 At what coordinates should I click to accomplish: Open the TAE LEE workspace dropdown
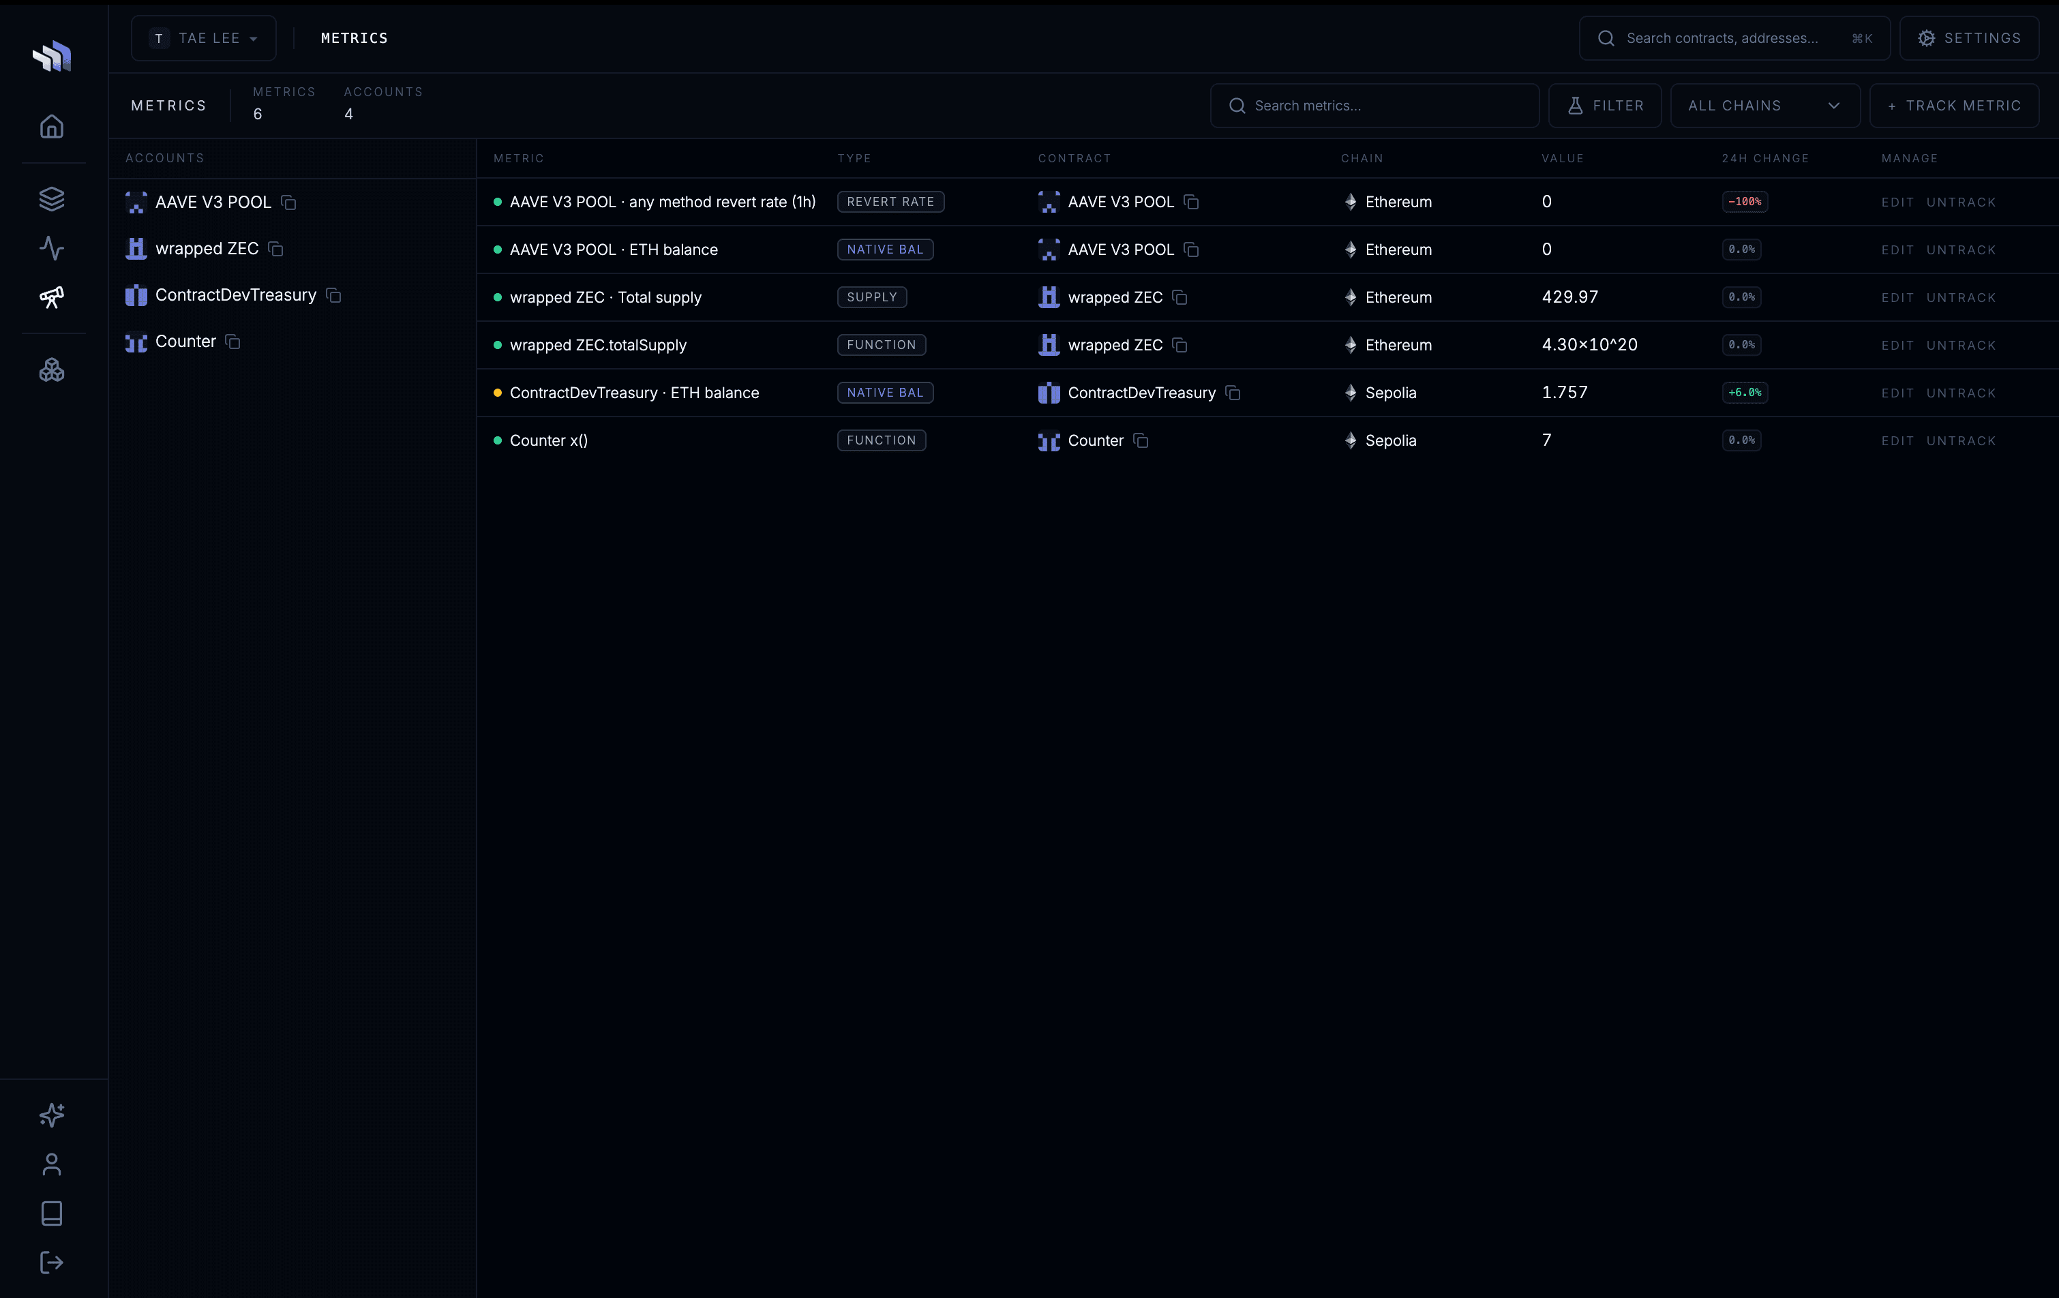[203, 37]
